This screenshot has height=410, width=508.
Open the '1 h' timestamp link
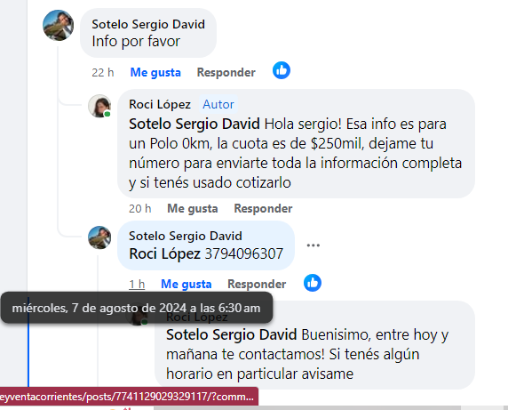pos(137,284)
